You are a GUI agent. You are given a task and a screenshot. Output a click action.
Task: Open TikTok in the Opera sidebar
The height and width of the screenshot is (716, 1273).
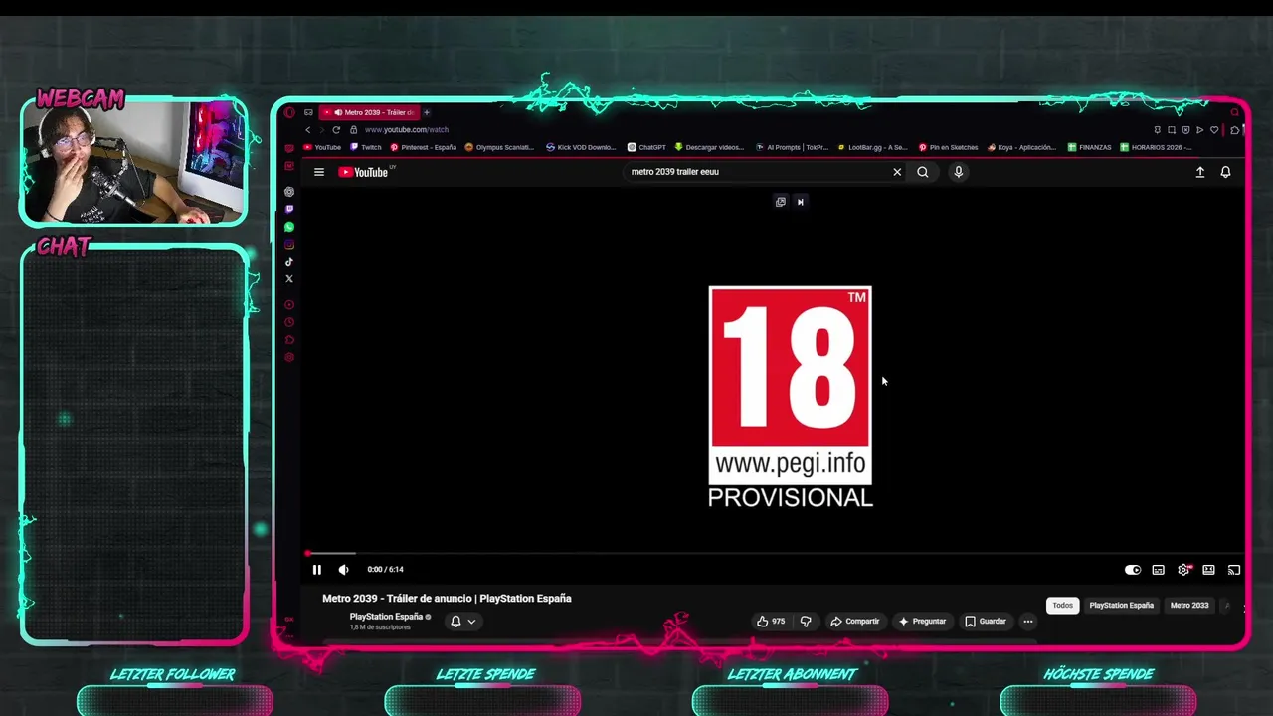(289, 262)
